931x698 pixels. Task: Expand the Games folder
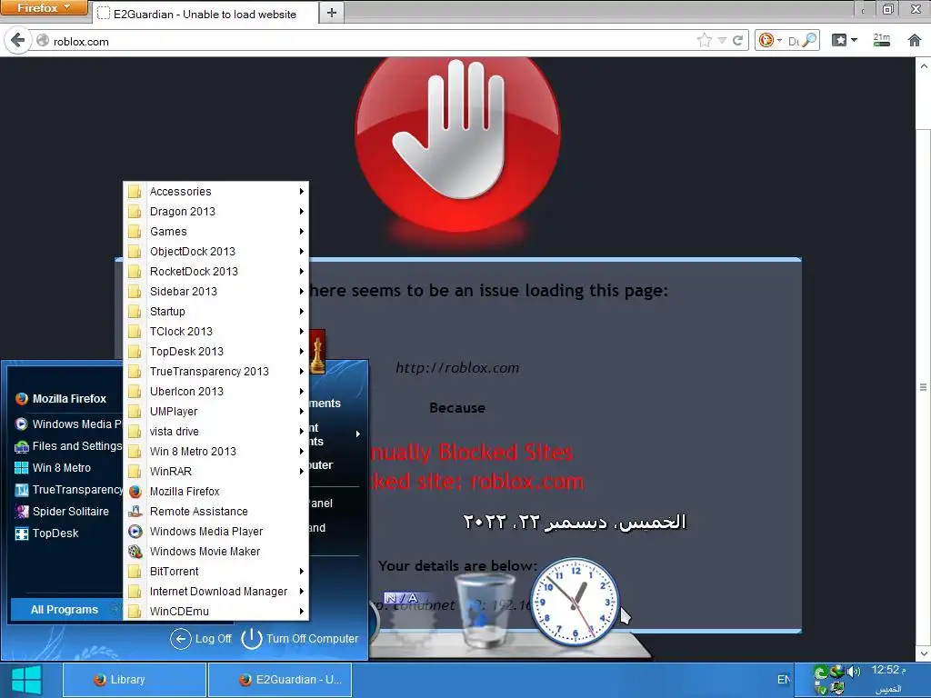click(216, 232)
